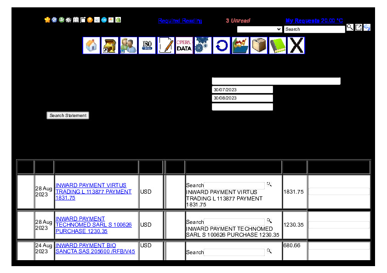Click the start date field showing 30/07/2023
387x273 pixels.
coord(242,89)
